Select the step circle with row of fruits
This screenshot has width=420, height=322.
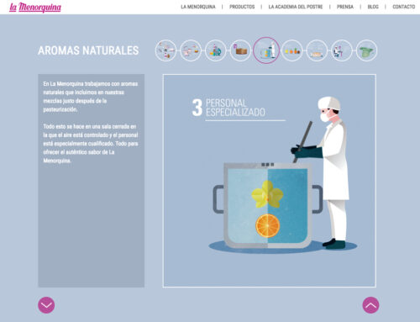coord(292,50)
